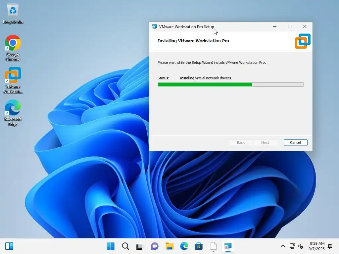Open the notification center bell icon

pos(330,246)
